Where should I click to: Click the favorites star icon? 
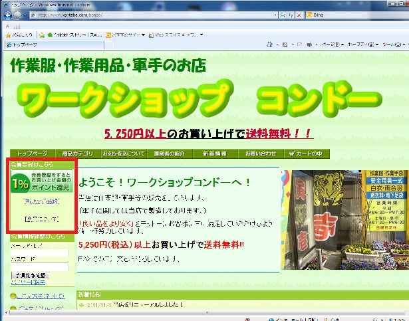click(8, 33)
